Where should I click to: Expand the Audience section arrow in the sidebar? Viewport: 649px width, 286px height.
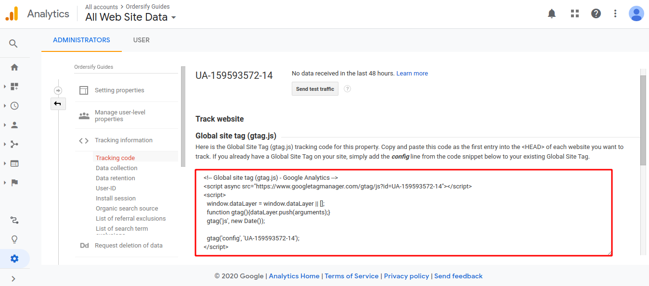coord(5,125)
